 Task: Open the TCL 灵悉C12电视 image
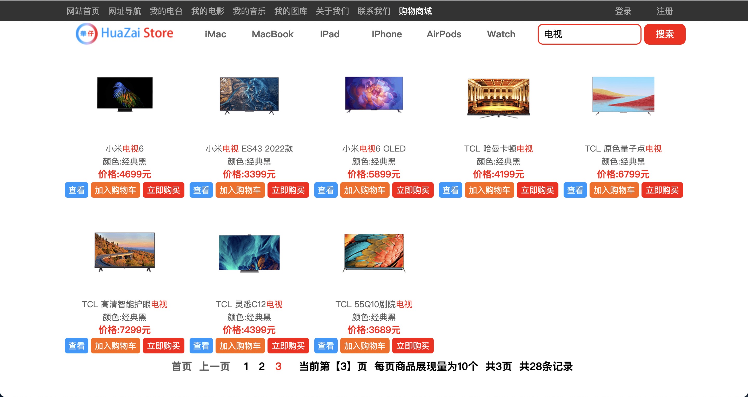(x=249, y=252)
